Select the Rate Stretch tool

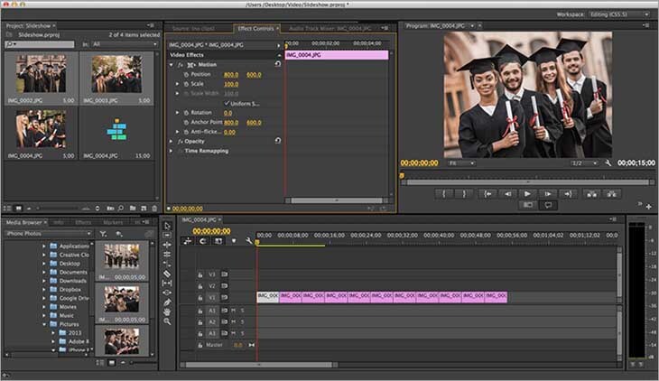(x=167, y=265)
